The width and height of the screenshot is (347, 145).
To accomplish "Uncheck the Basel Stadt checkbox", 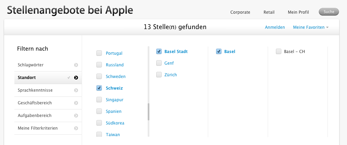I will [159, 51].
